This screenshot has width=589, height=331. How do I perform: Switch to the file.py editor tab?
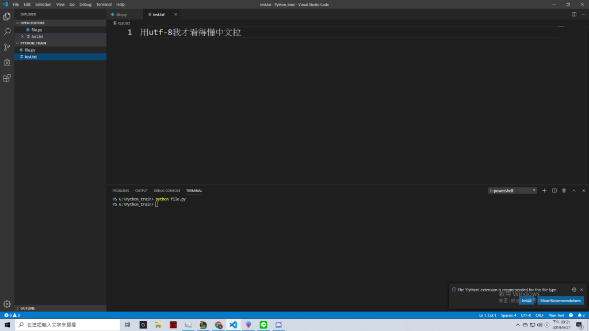(x=124, y=14)
